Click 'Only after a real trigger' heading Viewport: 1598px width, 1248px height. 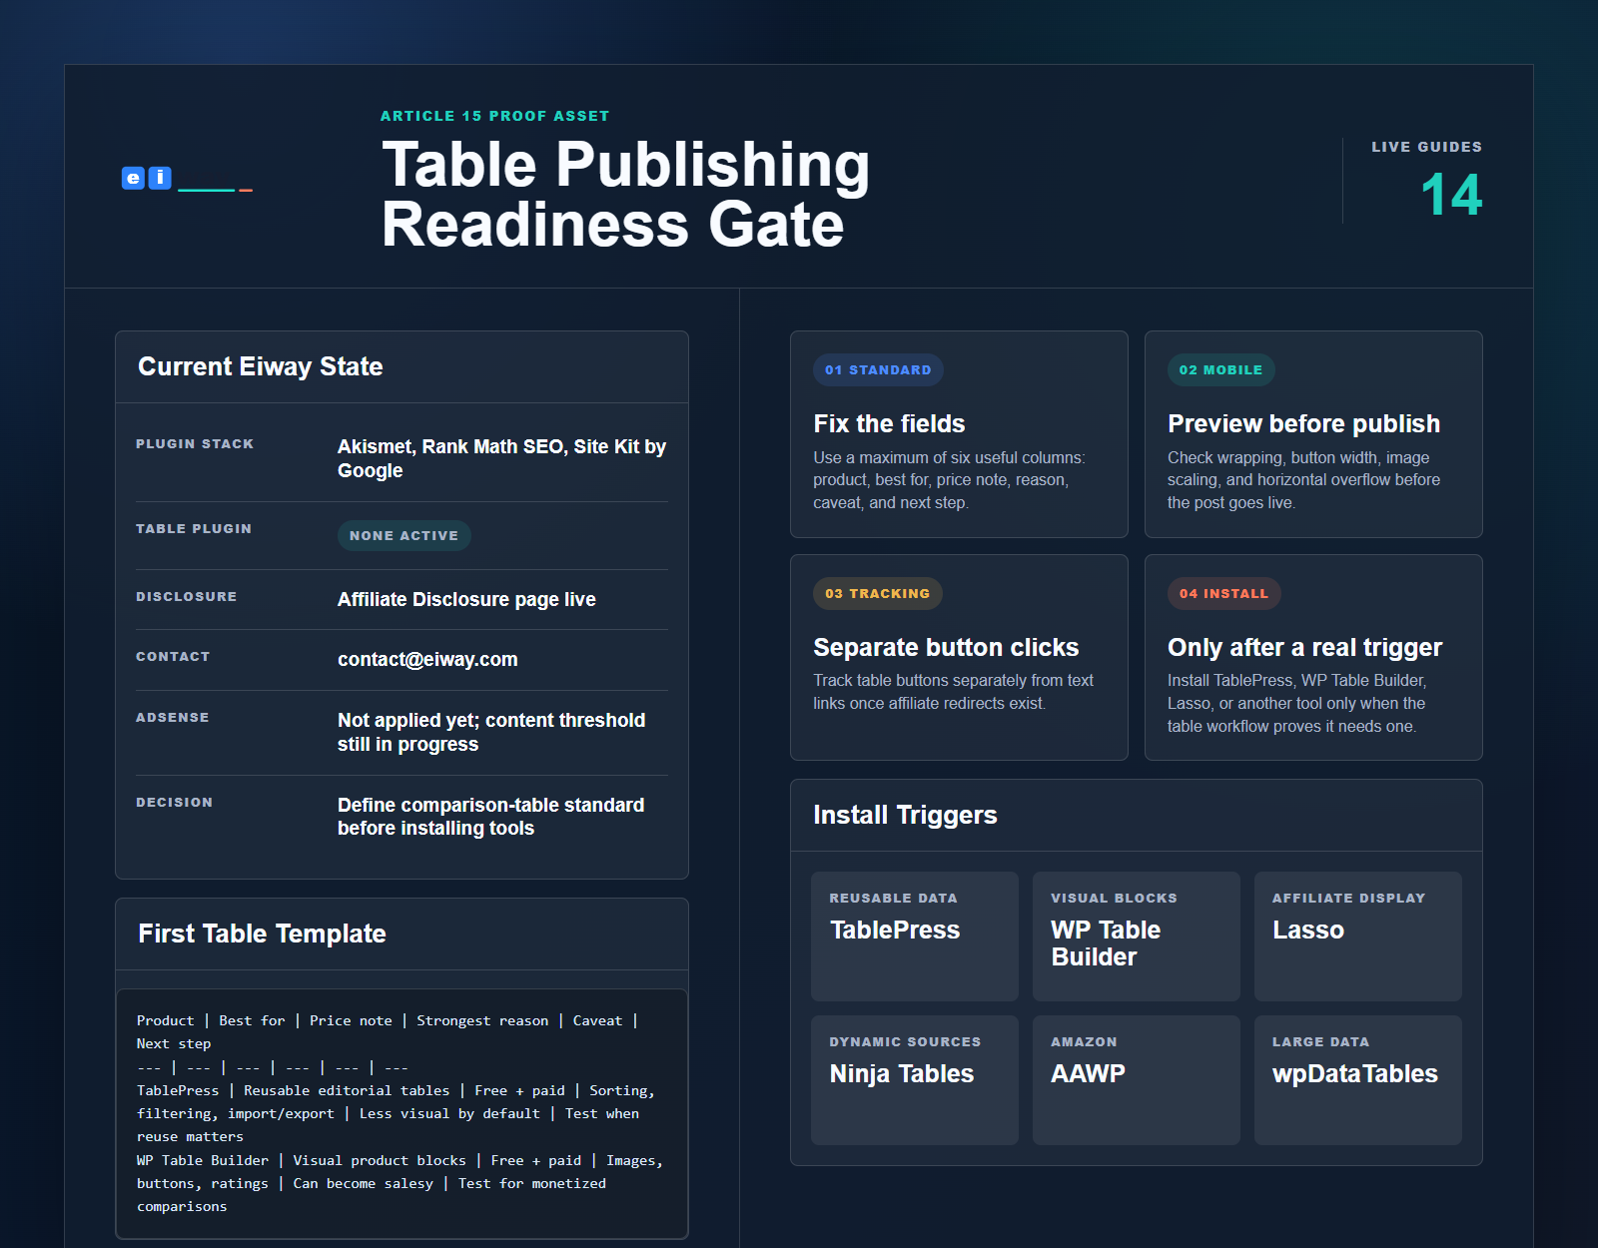pos(1304,647)
